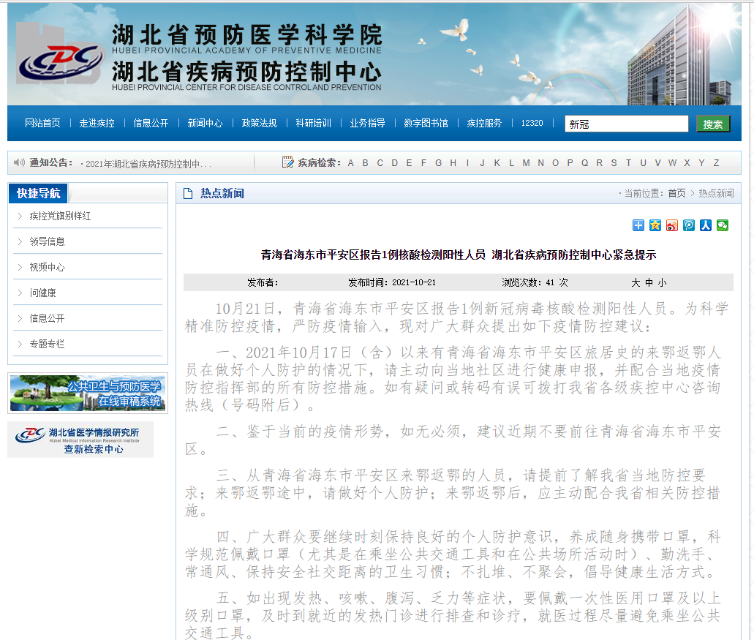Share to Renren icon
This screenshot has height=640, width=754.
pos(706,225)
